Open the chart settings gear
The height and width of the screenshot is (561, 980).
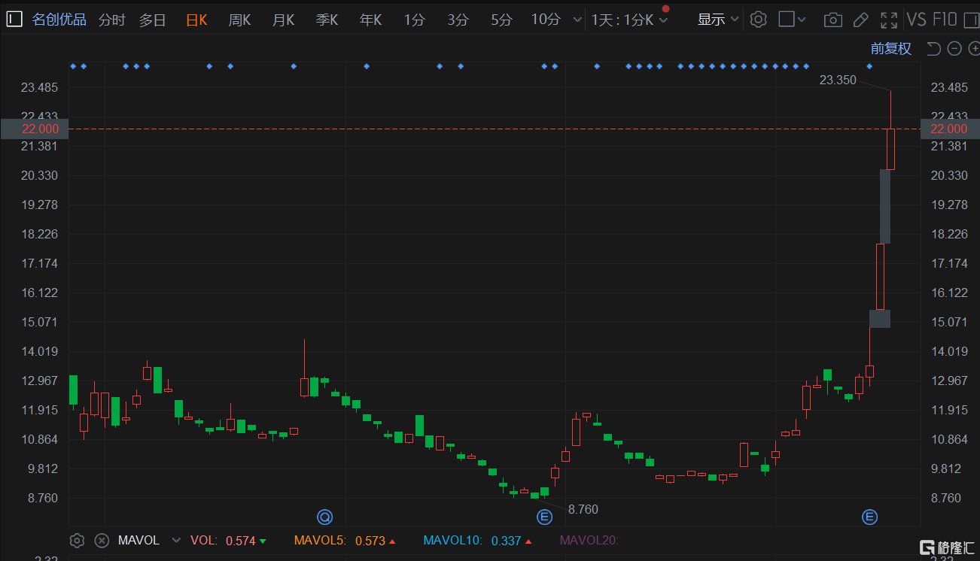tap(759, 20)
